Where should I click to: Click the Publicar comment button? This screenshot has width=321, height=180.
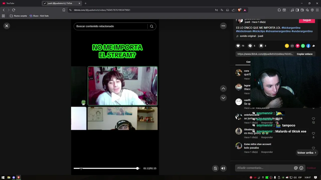point(311,168)
